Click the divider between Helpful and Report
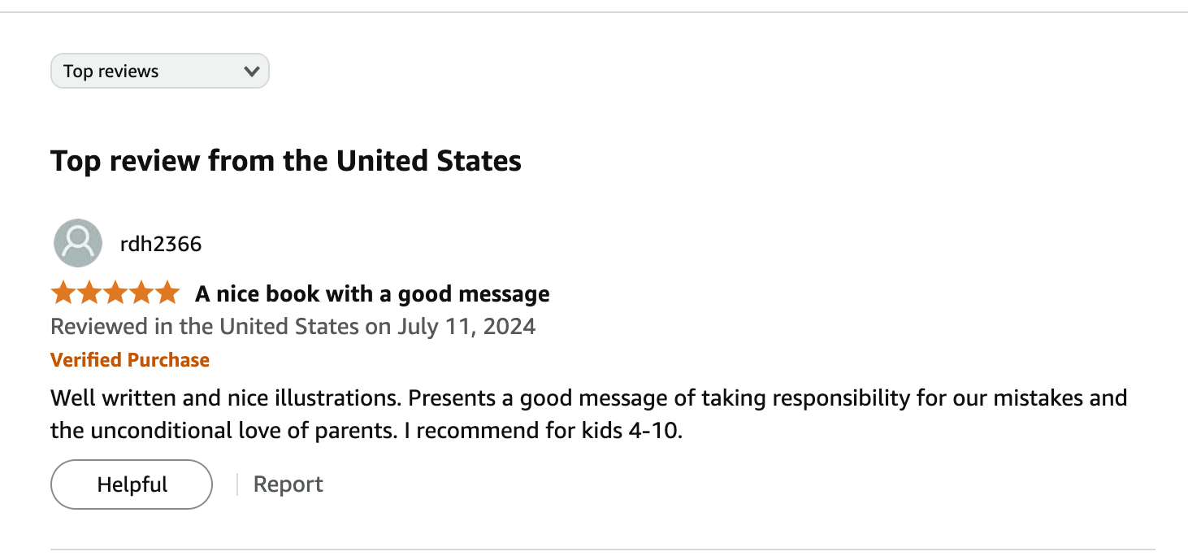 click(237, 484)
